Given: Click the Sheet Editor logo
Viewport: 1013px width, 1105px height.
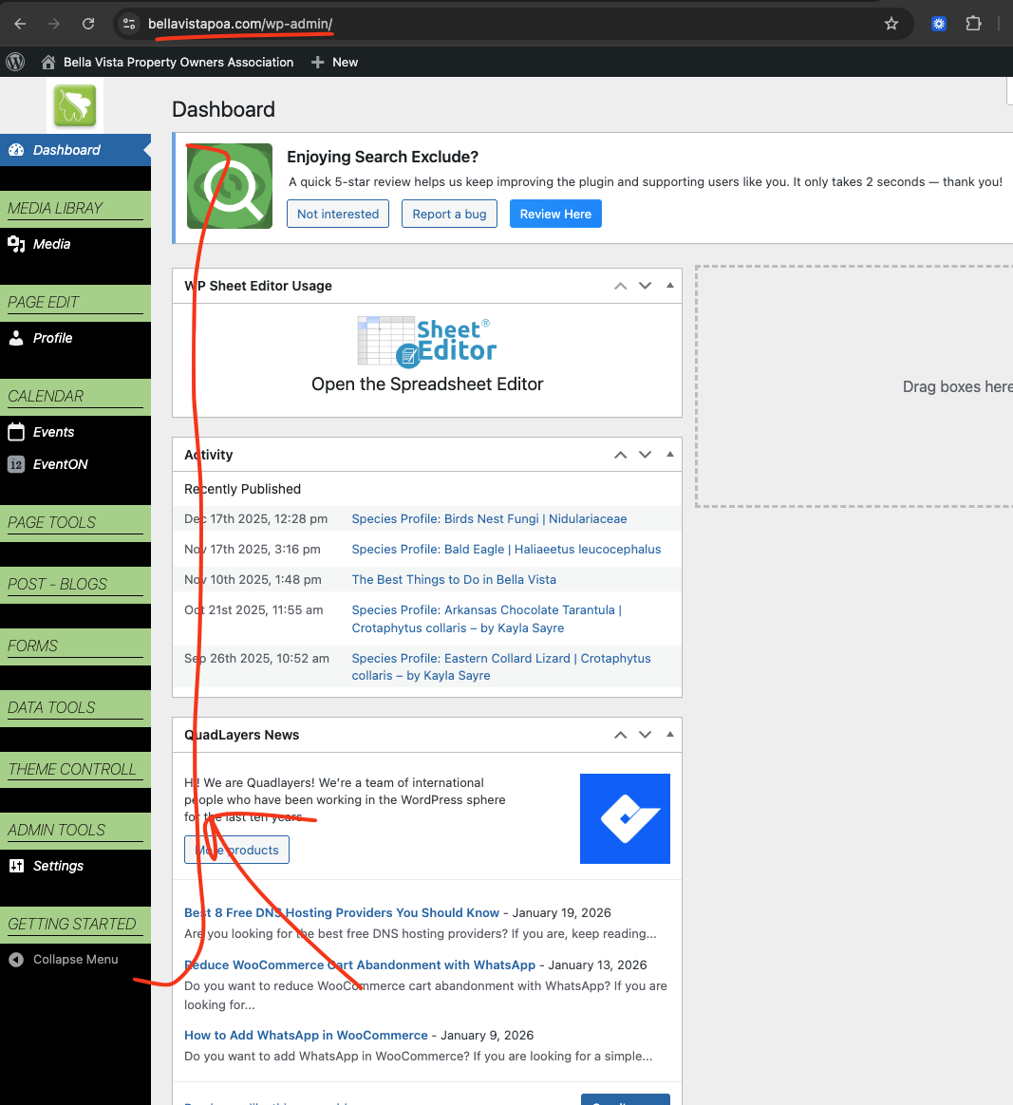Looking at the screenshot, I should click(427, 341).
